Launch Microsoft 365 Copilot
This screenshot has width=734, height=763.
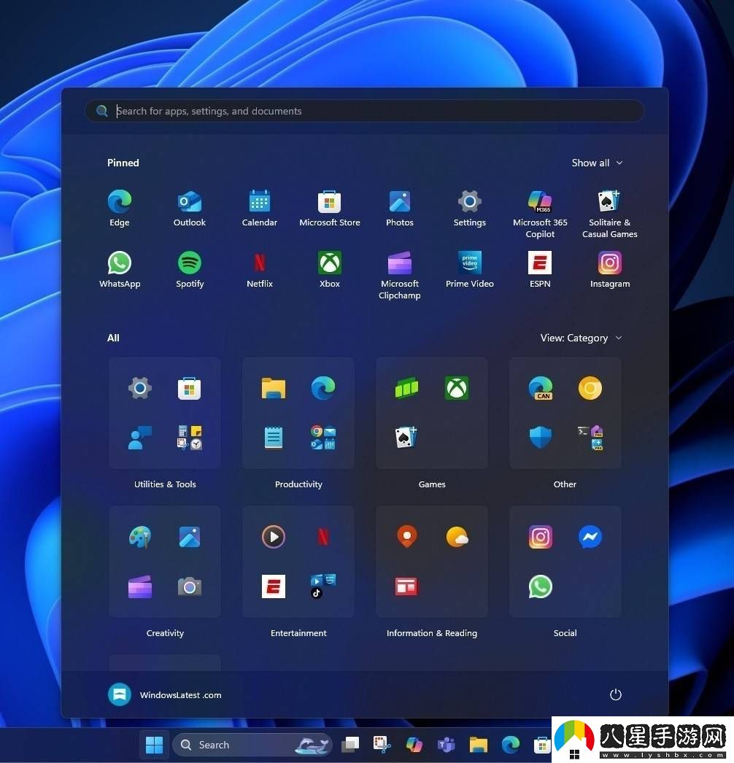539,203
